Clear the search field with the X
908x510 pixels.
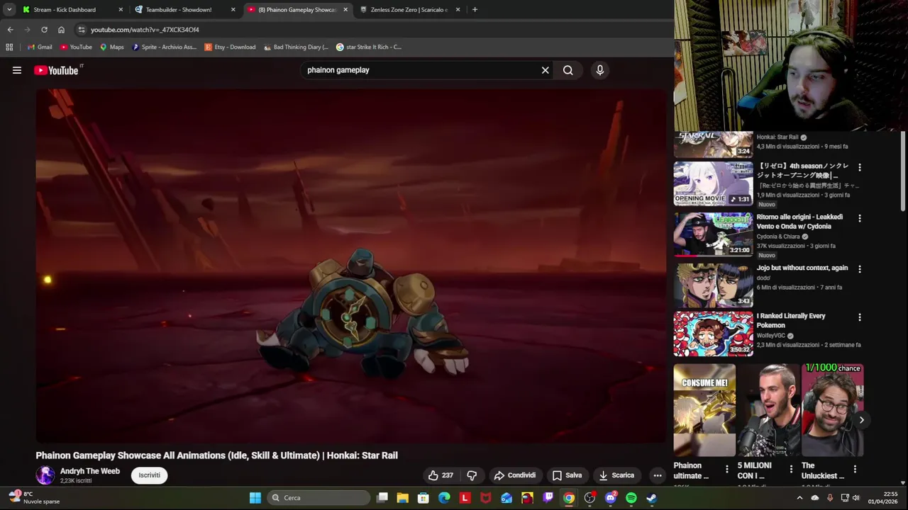point(546,70)
